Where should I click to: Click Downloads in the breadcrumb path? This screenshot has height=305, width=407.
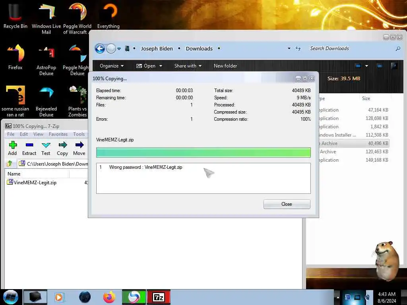click(199, 48)
